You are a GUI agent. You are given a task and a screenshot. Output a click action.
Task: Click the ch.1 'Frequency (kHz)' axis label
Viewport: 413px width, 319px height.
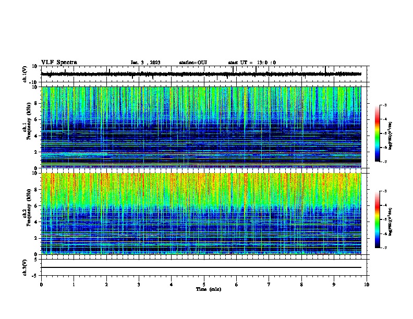coord(29,121)
